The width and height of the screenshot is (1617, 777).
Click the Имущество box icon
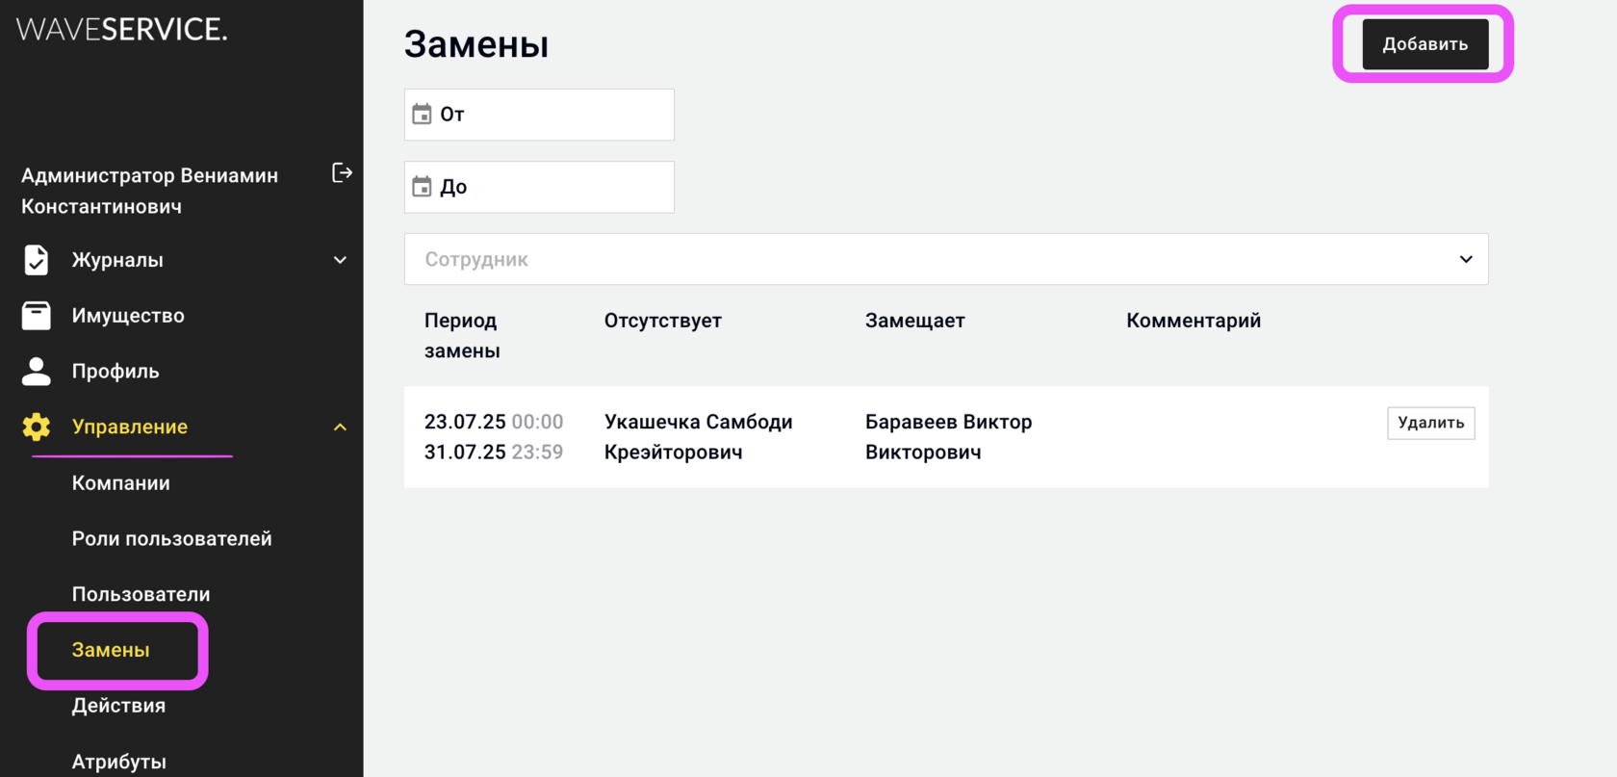click(37, 316)
